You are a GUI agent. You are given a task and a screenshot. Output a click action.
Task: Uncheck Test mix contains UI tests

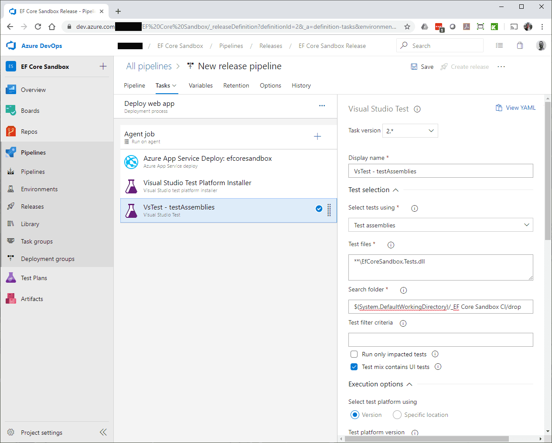click(354, 367)
